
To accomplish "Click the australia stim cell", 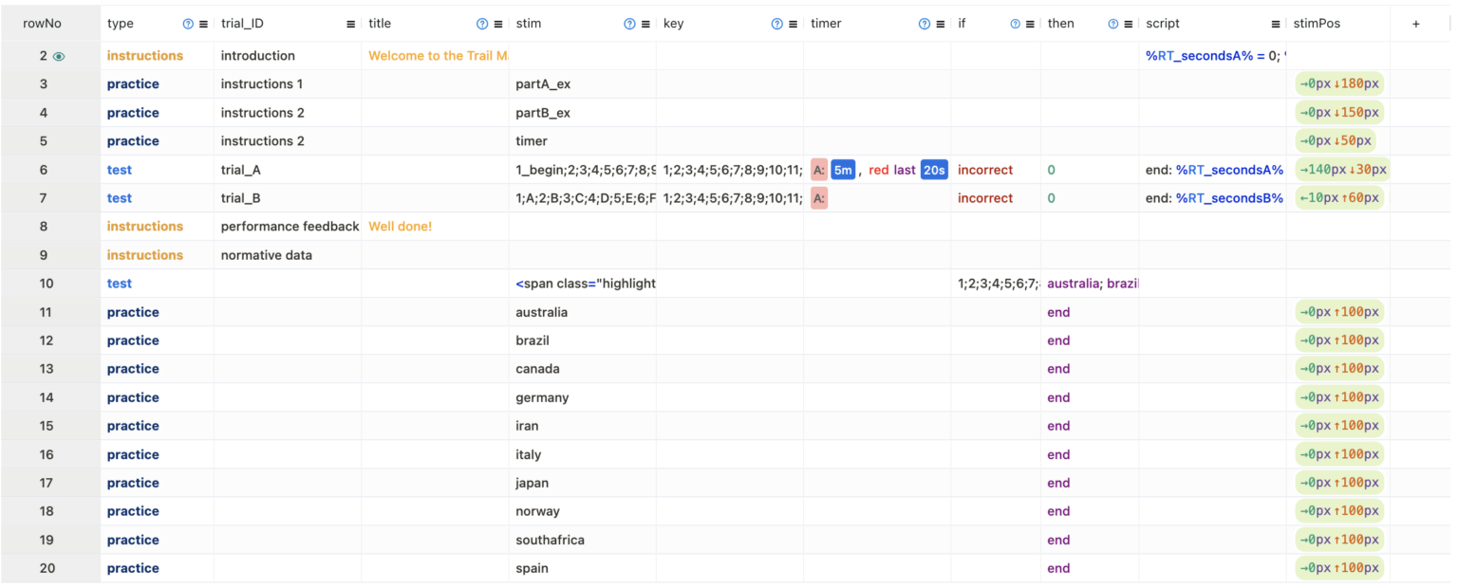I will click(x=582, y=312).
